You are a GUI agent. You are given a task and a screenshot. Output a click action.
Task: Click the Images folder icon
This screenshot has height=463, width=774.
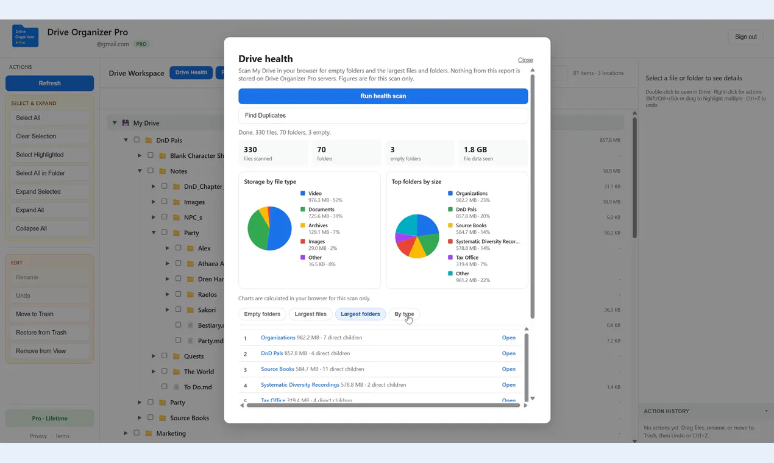pyautogui.click(x=177, y=202)
